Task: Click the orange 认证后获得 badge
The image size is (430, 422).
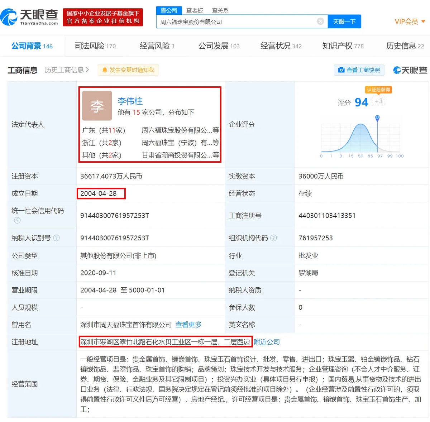Action: (x=378, y=90)
